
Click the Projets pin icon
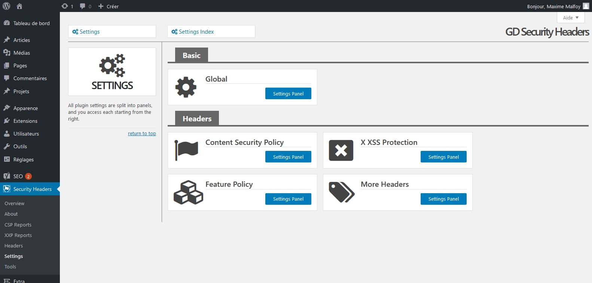(7, 91)
